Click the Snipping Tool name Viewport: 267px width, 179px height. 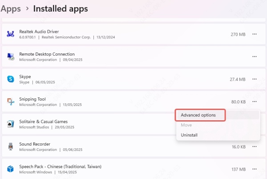(x=32, y=99)
